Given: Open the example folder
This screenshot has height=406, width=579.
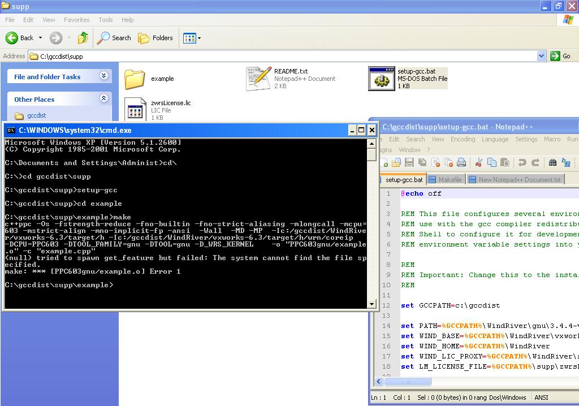Looking at the screenshot, I should 135,79.
